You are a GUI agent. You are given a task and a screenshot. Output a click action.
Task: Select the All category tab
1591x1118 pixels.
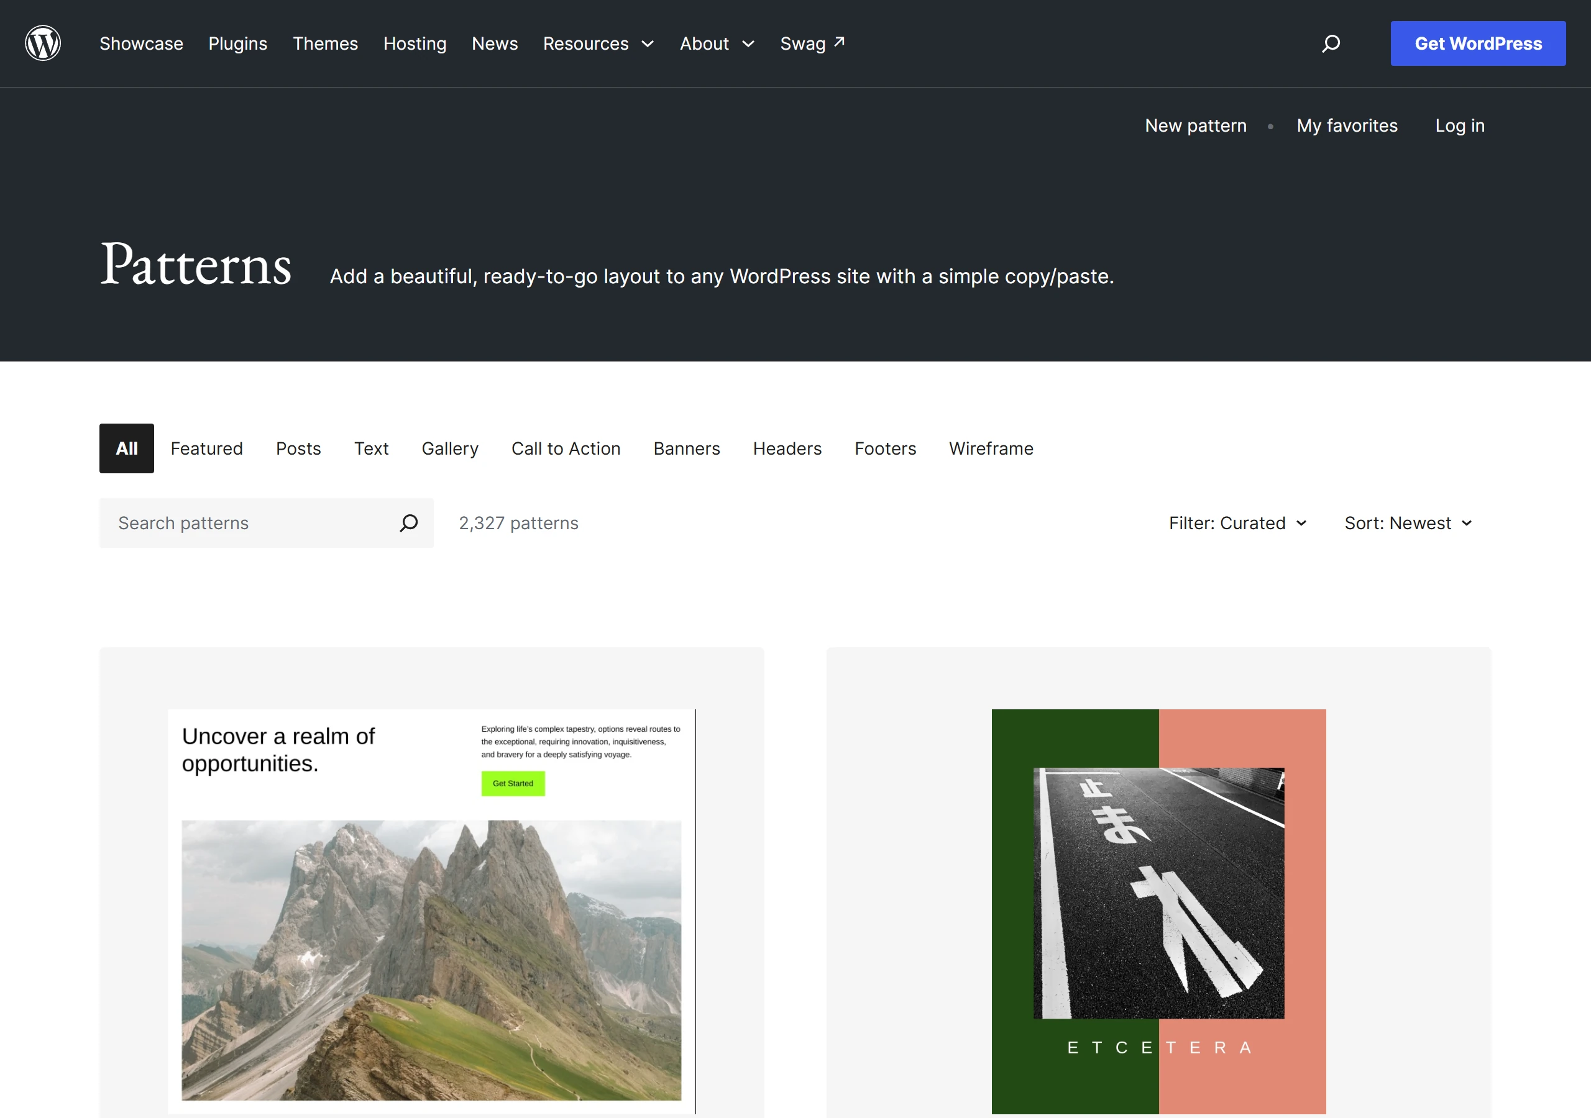[x=127, y=448]
